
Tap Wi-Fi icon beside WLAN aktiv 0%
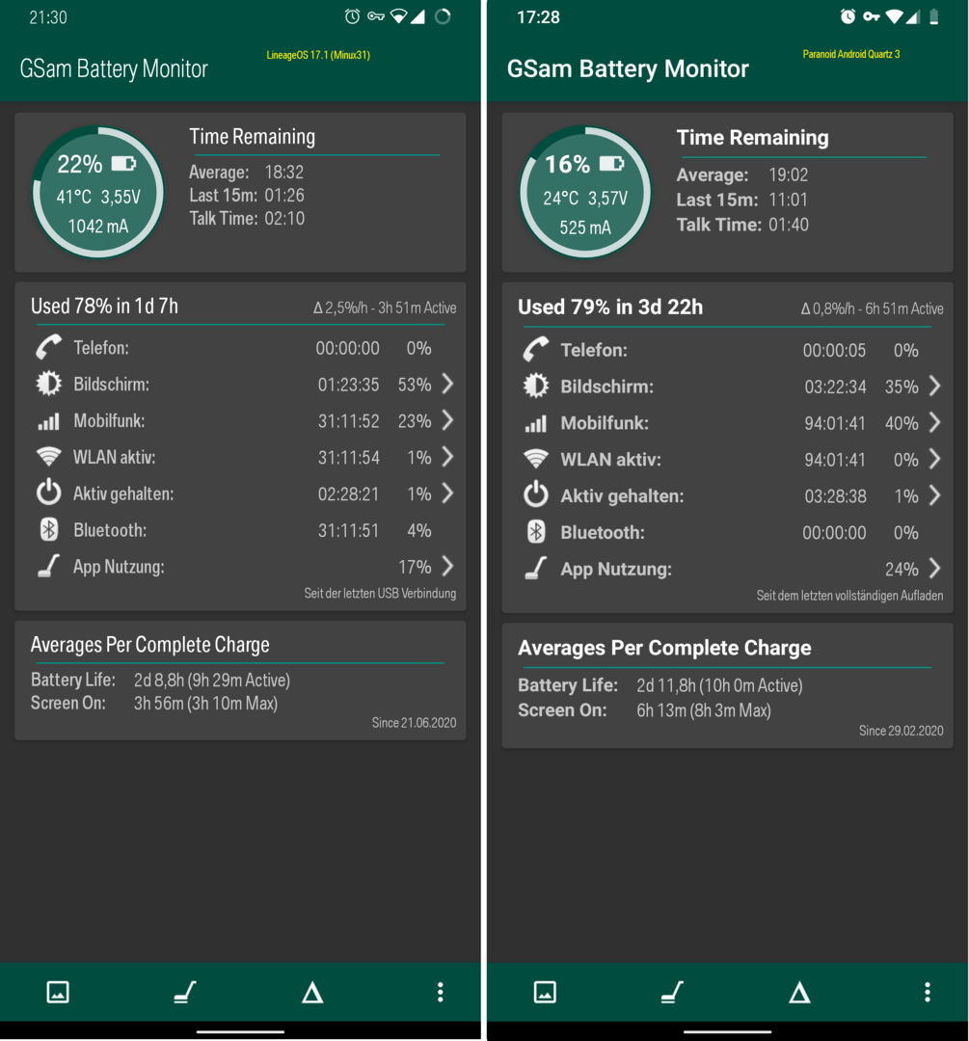tap(535, 459)
